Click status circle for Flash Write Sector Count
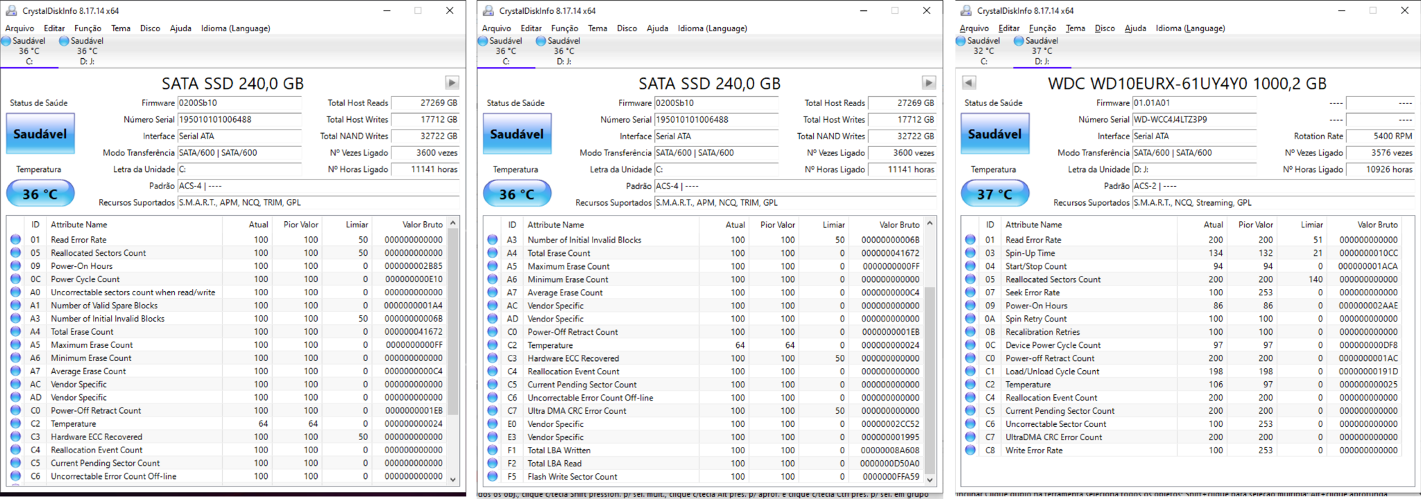 [493, 477]
